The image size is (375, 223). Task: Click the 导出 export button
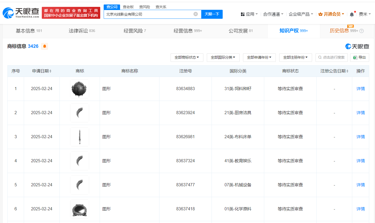point(360,57)
